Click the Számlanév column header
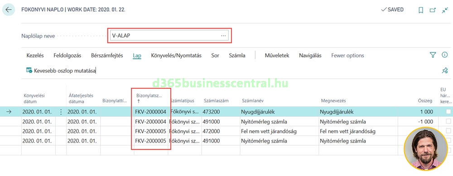Viewport: 453px width, 176px height. pyautogui.click(x=253, y=101)
